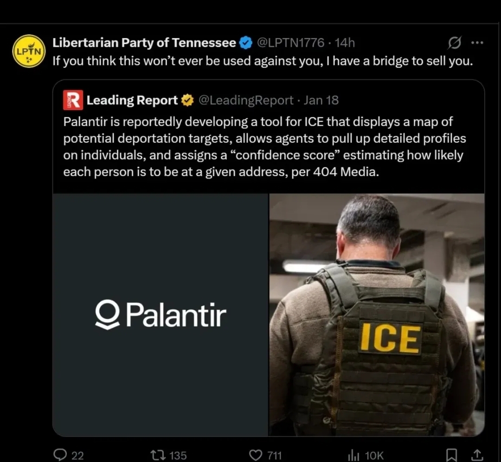Image resolution: width=501 pixels, height=462 pixels.
Task: Like the post with heart icon
Action: click(x=256, y=455)
